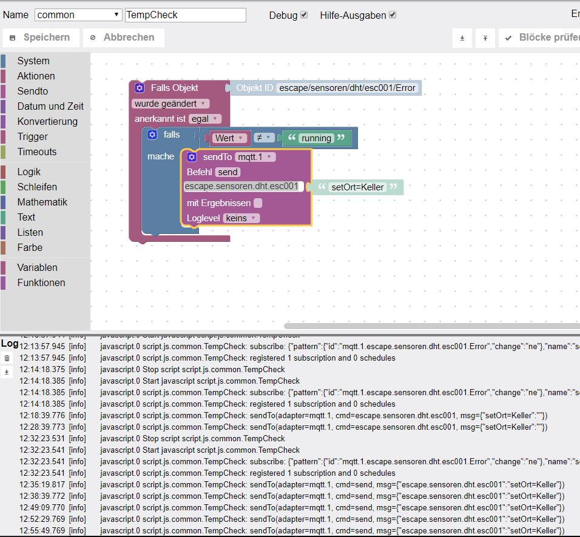Image resolution: width=580 pixels, height=537 pixels.
Task: Edit the send Befehl field
Action: [x=228, y=172]
